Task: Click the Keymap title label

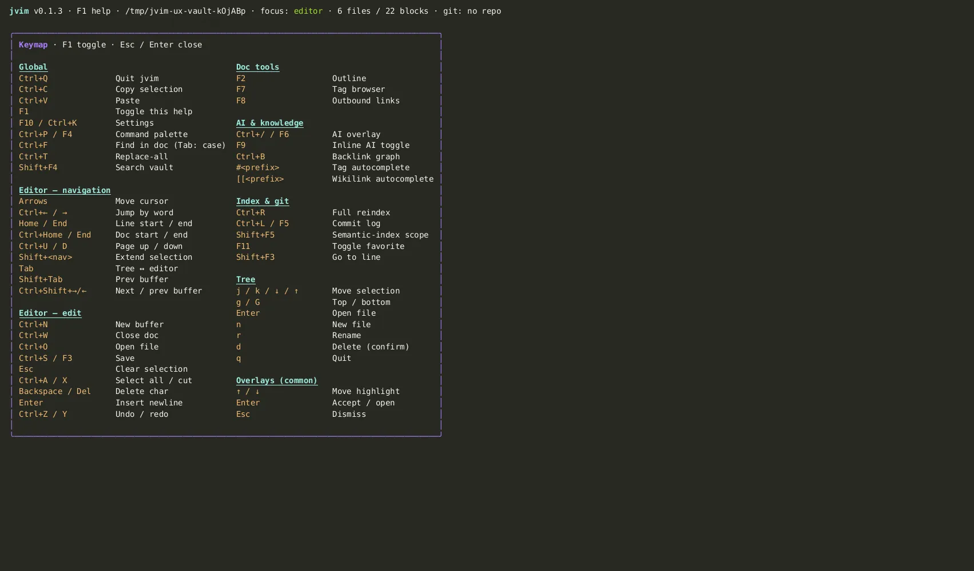Action: (x=33, y=45)
